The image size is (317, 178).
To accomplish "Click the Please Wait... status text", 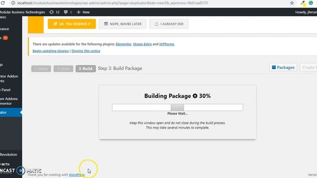I will point(177,113).
